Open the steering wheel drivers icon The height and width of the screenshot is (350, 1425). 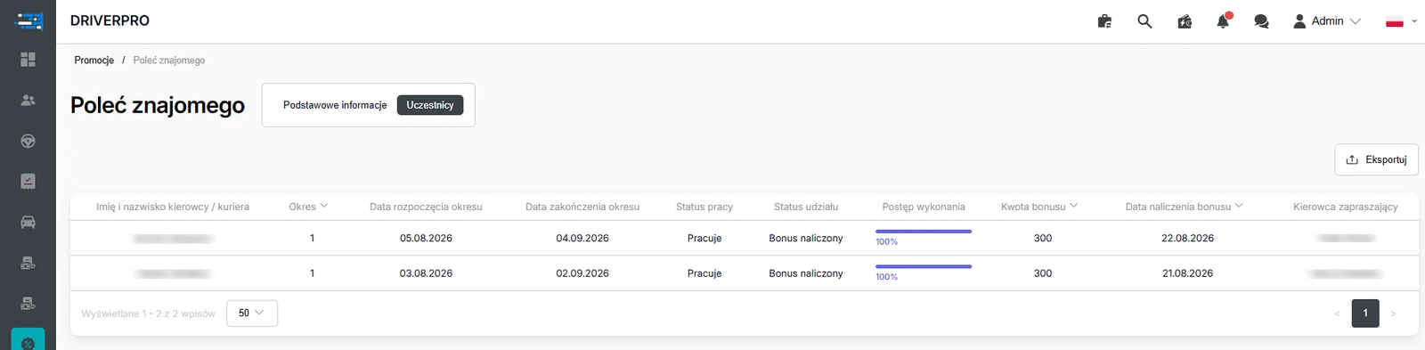pyautogui.click(x=28, y=141)
